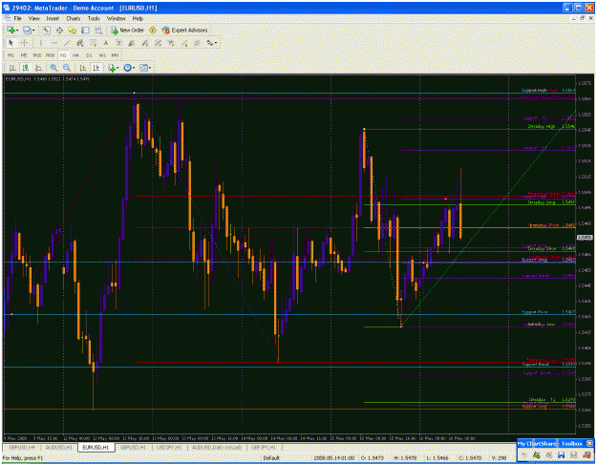Open the Insert menu
Screen dimensions: 597x464
53,18
